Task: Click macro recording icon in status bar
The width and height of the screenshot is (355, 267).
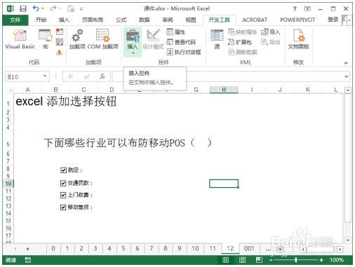Action: [x=28, y=260]
